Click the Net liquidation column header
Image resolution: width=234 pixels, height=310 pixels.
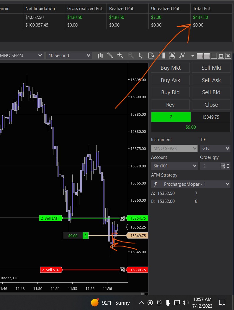click(40, 9)
